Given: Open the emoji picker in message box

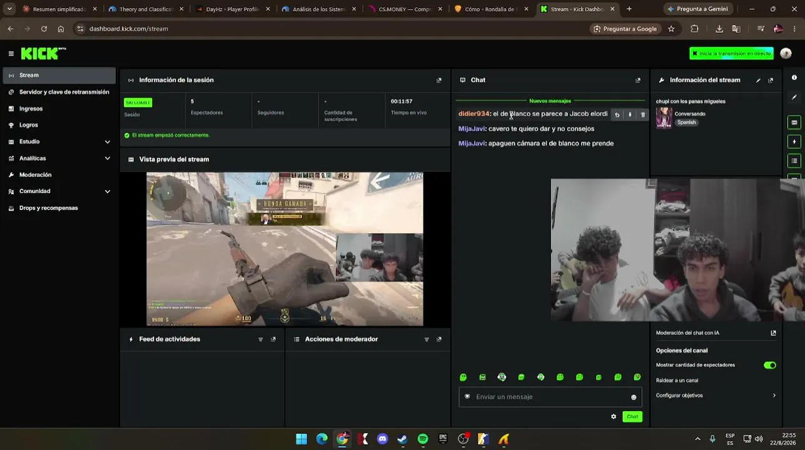Looking at the screenshot, I should coord(634,397).
